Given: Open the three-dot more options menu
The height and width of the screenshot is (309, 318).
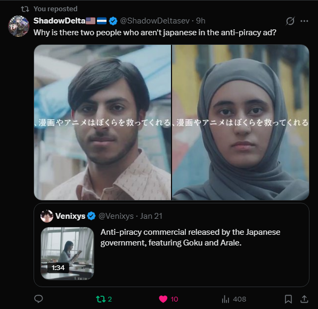Looking at the screenshot, I should [x=304, y=21].
